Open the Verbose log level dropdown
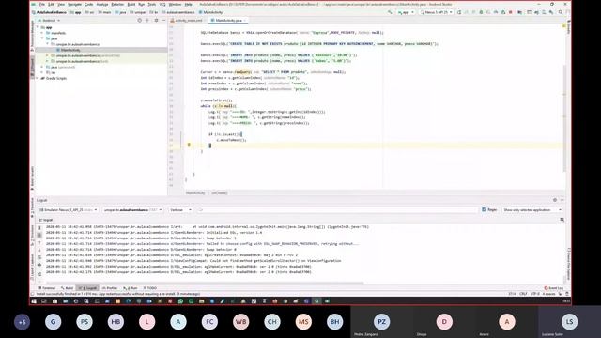This screenshot has height=338, width=601. point(180,210)
